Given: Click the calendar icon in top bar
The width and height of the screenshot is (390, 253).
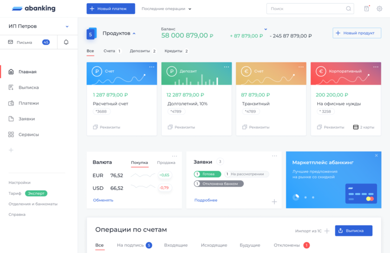Looking at the screenshot, I should click(366, 9).
